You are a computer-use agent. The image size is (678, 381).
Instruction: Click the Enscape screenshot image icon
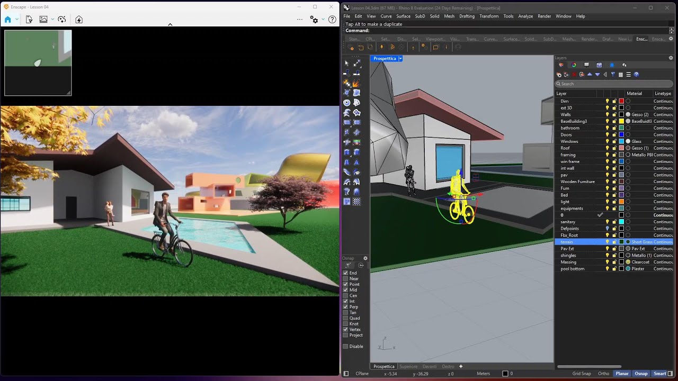43,20
